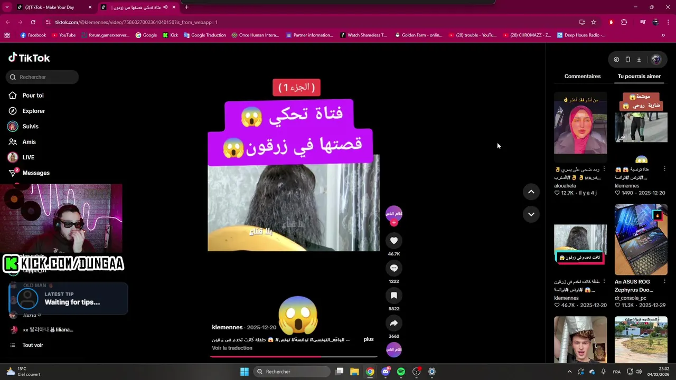
Task: Go to previous video with up chevron
Action: point(531,192)
